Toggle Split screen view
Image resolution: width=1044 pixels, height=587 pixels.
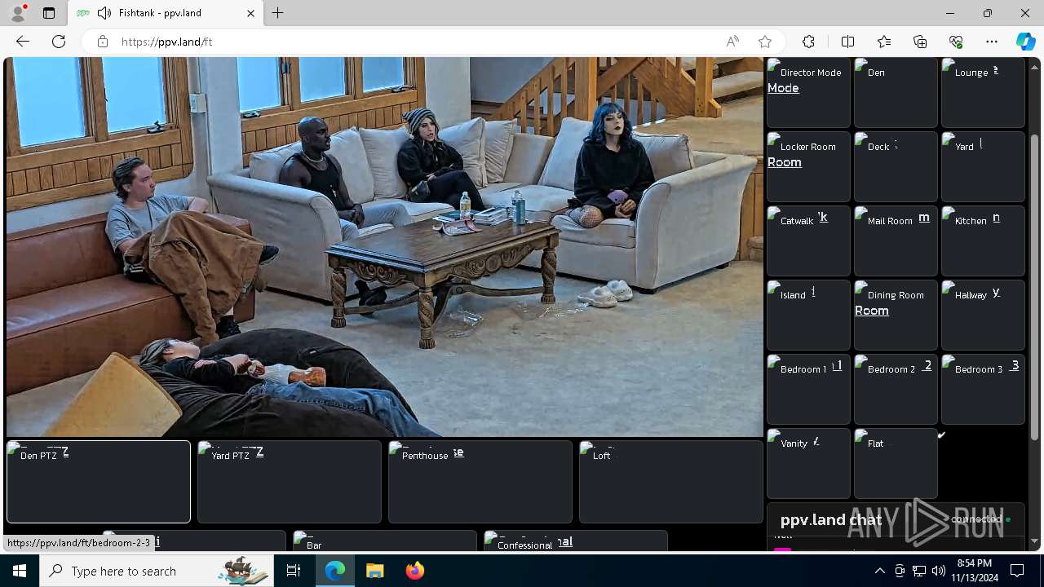(x=847, y=42)
